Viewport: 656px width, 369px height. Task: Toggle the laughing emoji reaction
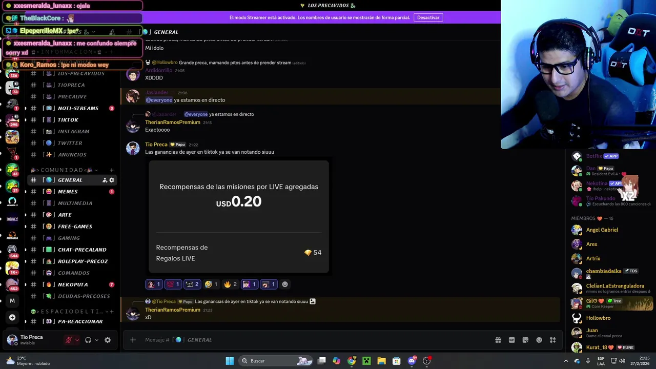click(211, 284)
